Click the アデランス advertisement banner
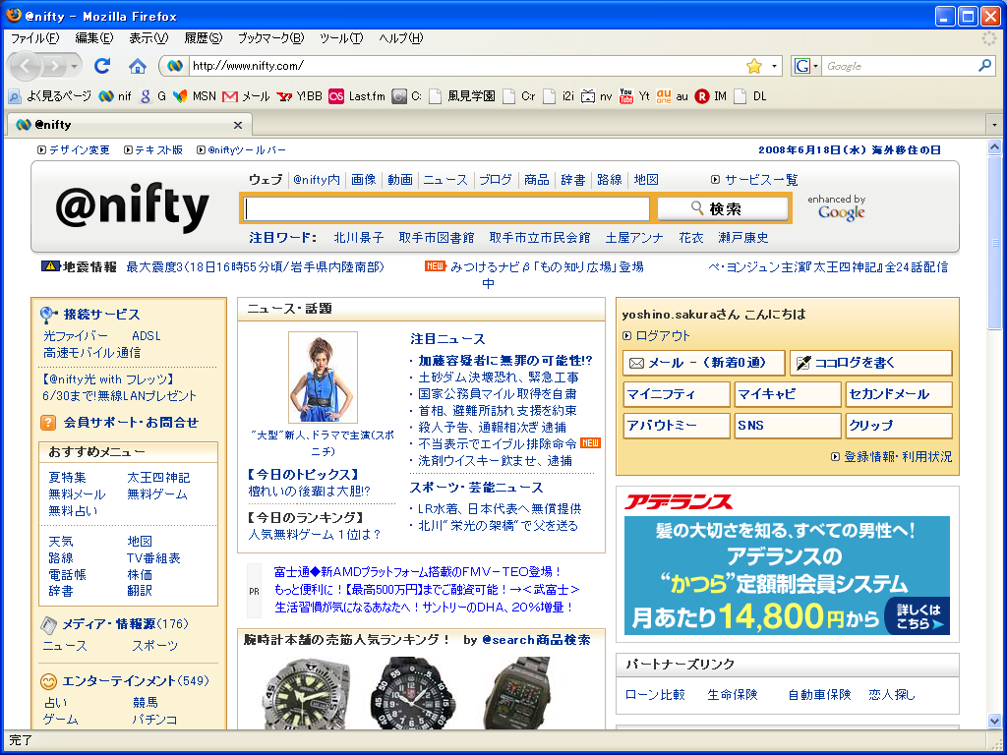The width and height of the screenshot is (1007, 755). click(787, 563)
